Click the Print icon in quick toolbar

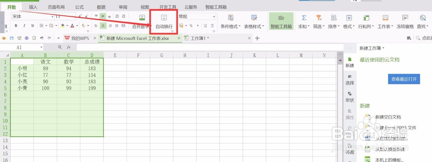26,38
